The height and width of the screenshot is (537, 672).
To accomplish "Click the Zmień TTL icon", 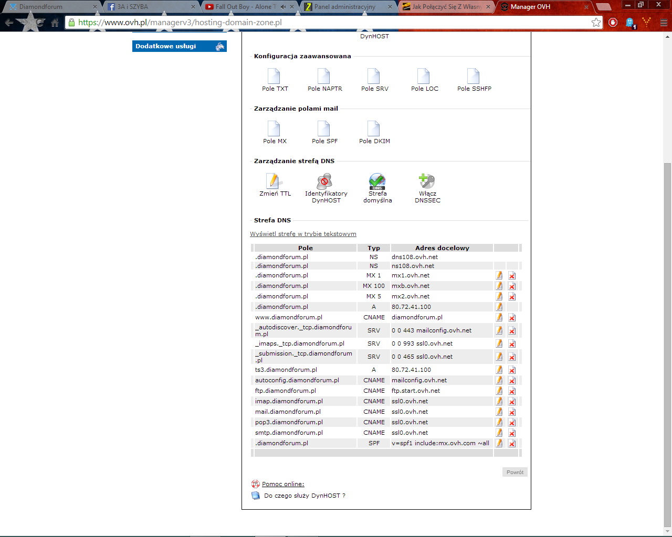I will (274, 181).
